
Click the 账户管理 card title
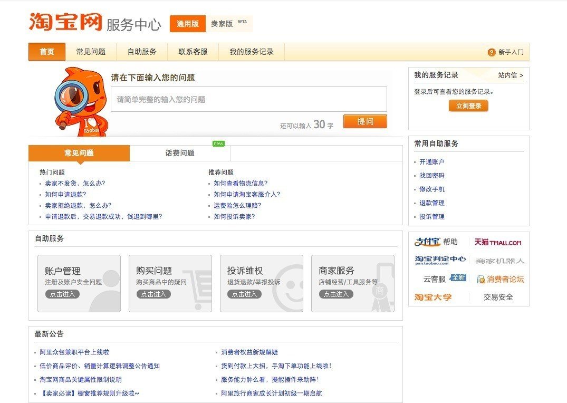pos(63,271)
